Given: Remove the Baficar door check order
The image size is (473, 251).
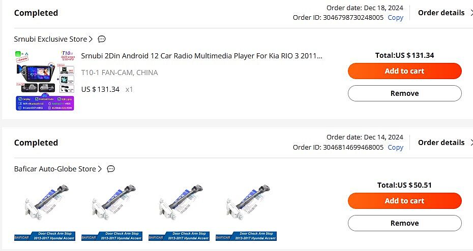Looking at the screenshot, I should 404,223.
